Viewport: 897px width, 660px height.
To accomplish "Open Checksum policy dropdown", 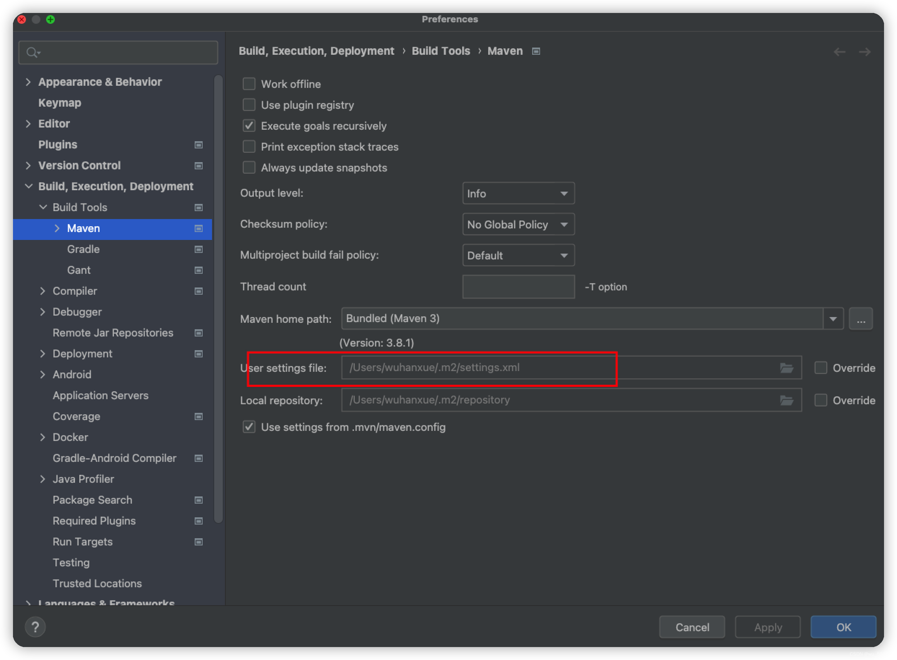I will 518,224.
